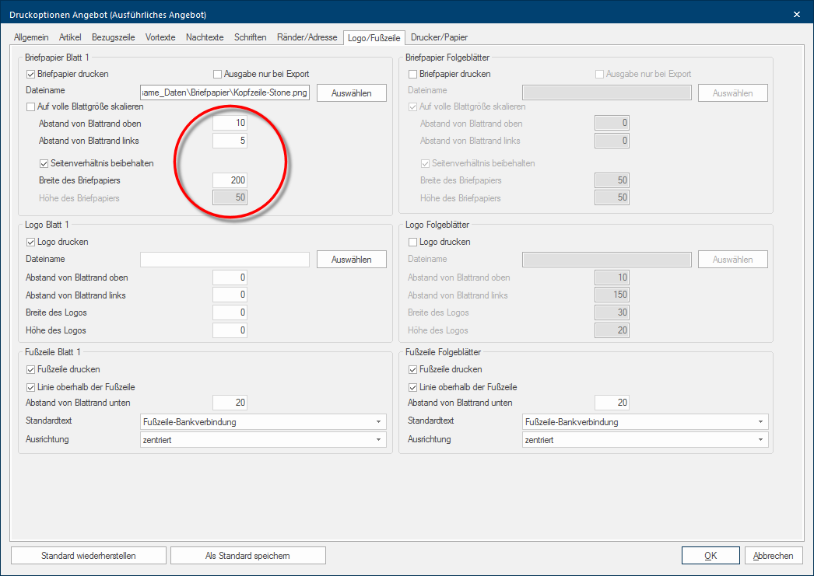Disable Linie oberhalb der Fußzeile Blatt 1
Screen dimensions: 814x576
click(x=32, y=386)
